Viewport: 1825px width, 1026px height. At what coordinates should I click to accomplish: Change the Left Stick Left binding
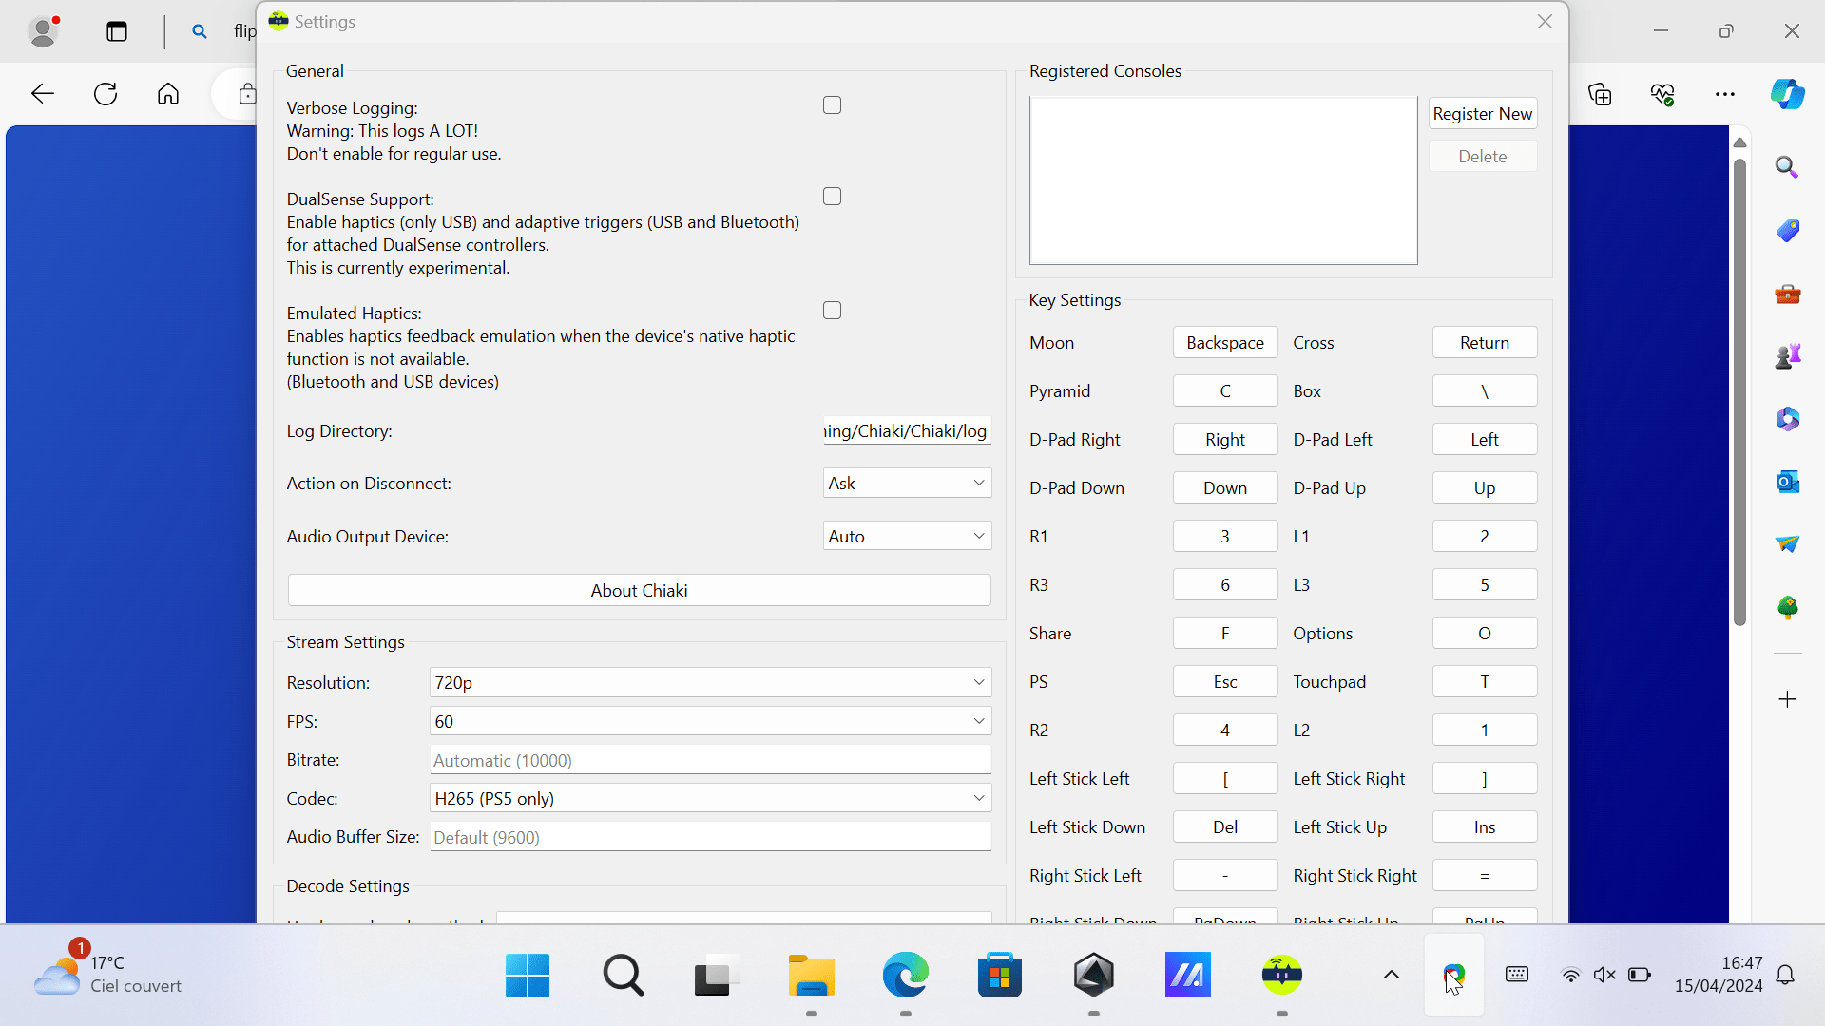(1225, 779)
